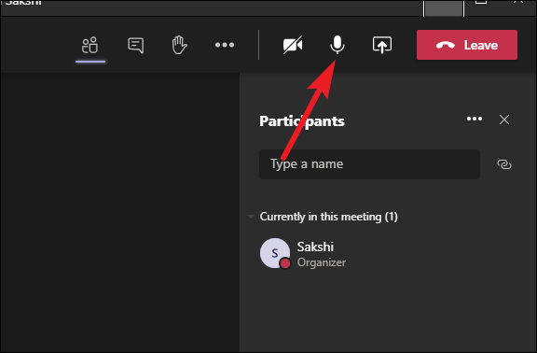Close the Participants panel
537x353 pixels.
click(x=504, y=120)
